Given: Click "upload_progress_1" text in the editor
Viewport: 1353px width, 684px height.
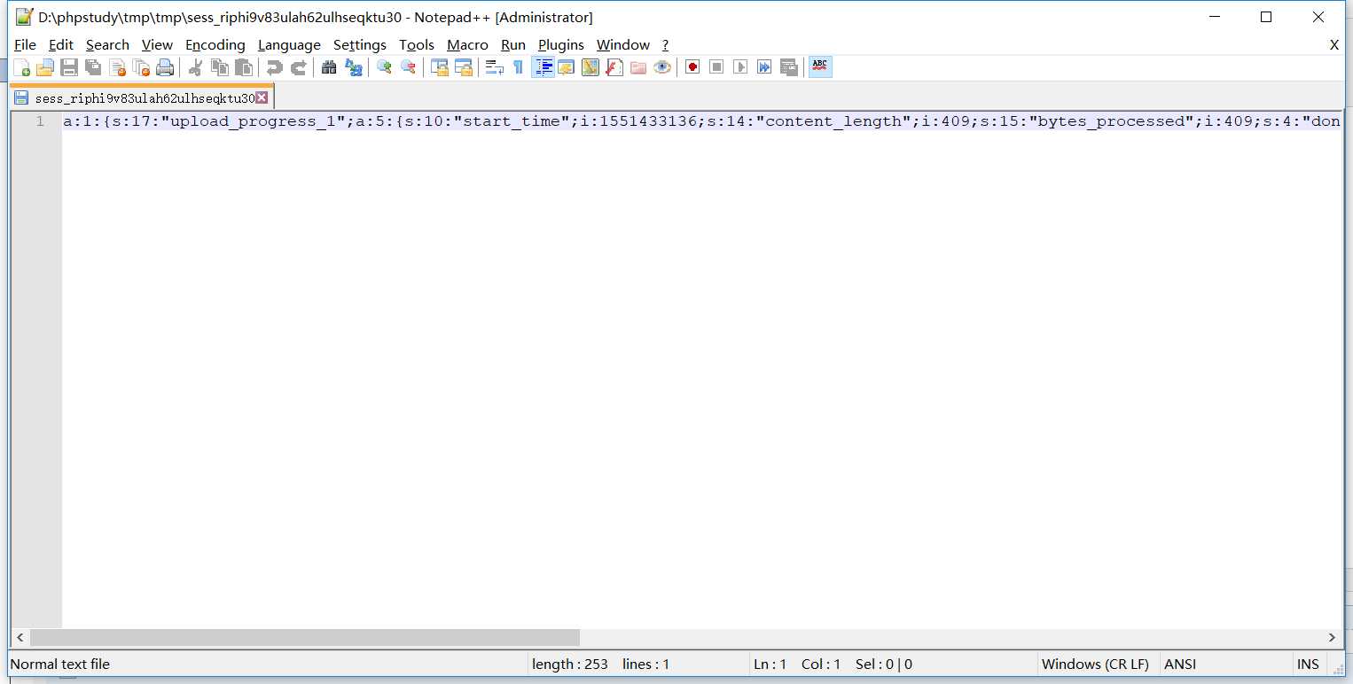Looking at the screenshot, I should click(x=251, y=121).
